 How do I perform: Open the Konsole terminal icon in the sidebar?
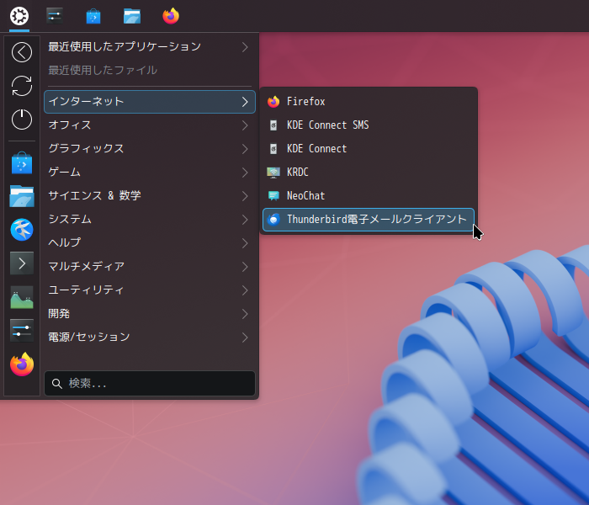[x=22, y=263]
